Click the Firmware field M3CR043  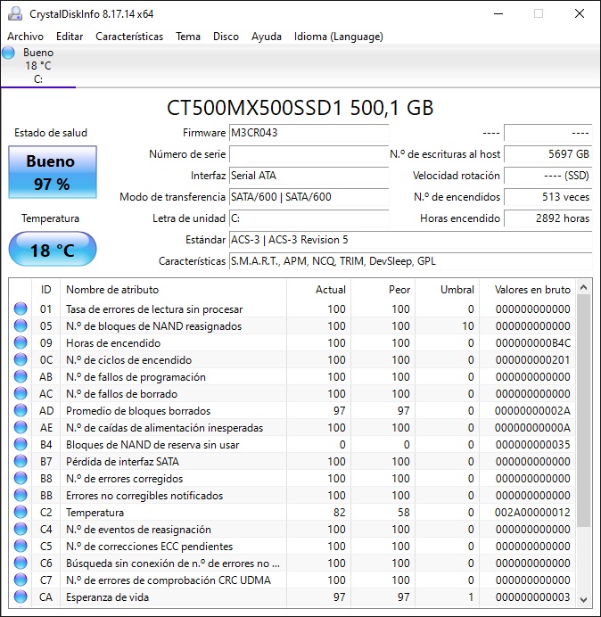(309, 133)
